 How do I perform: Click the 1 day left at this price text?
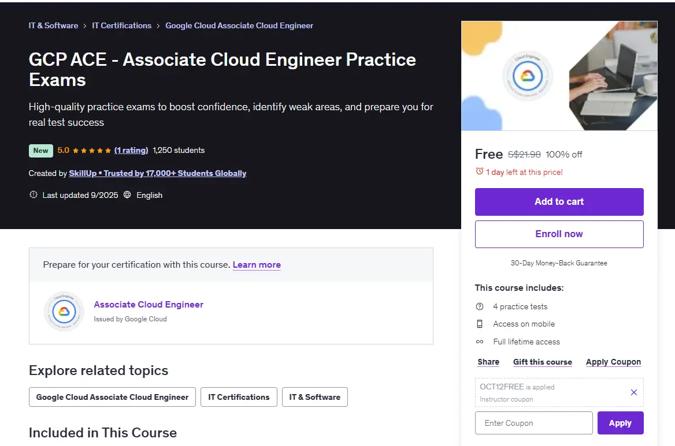(524, 172)
